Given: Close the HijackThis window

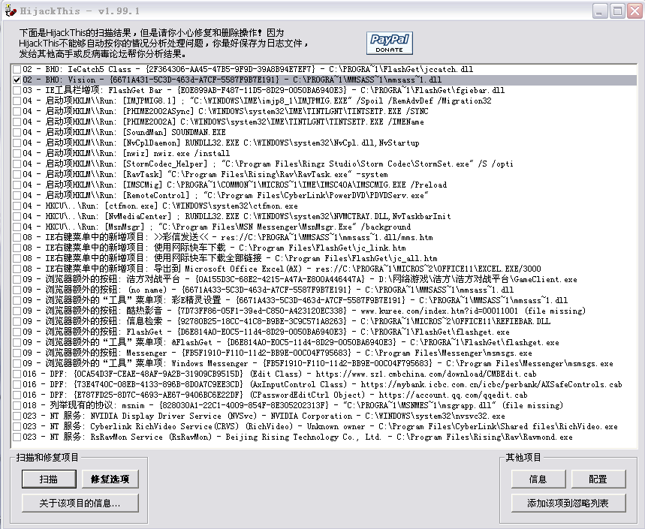Looking at the screenshot, I should (634, 11).
